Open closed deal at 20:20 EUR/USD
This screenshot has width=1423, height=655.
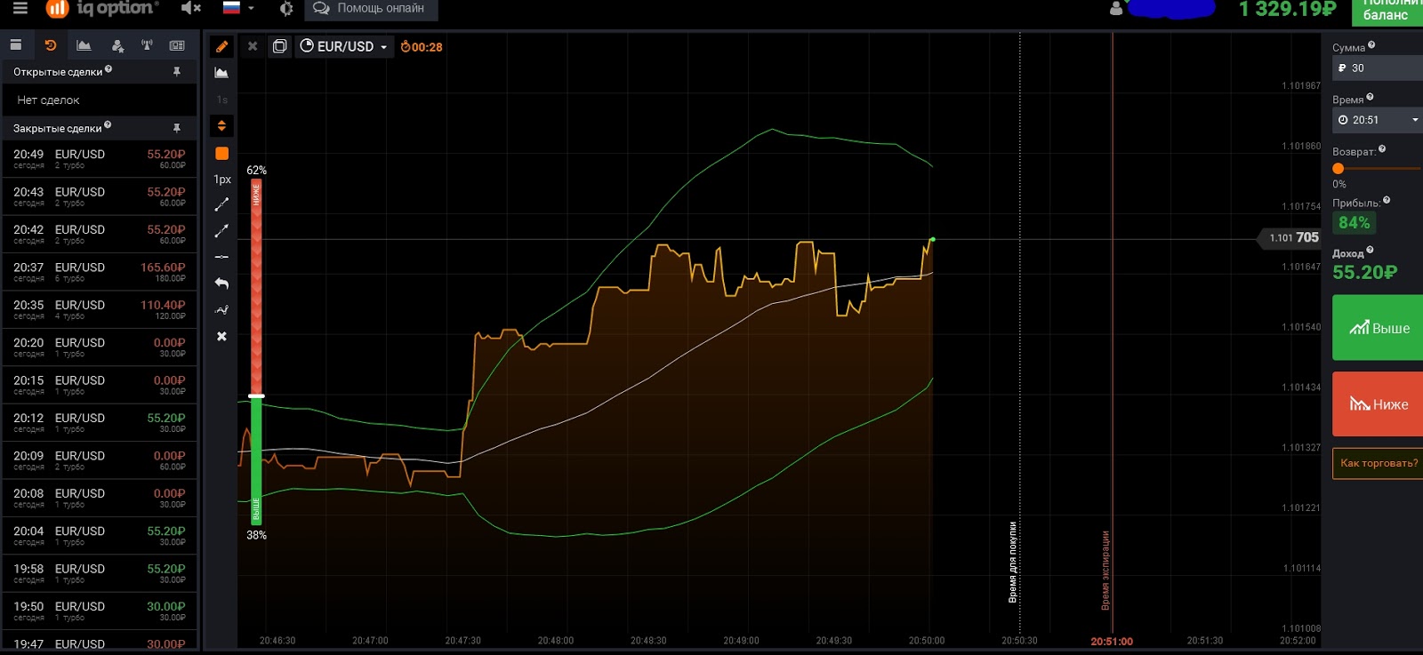click(100, 347)
